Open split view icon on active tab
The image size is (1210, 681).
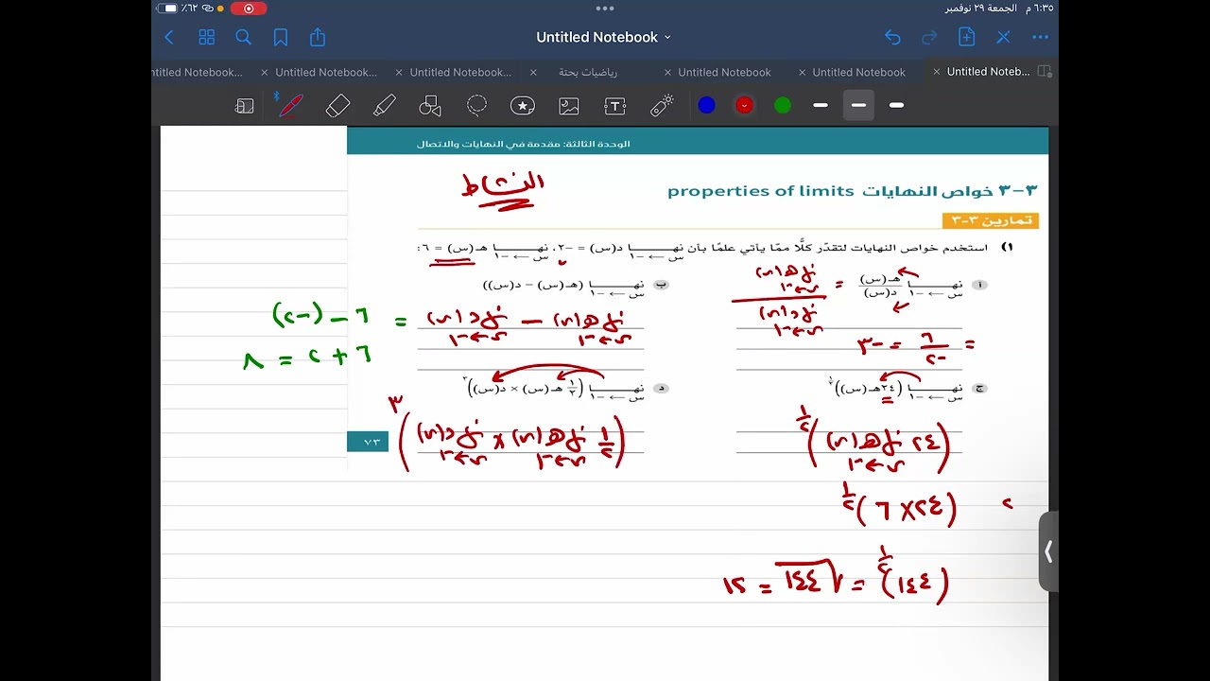coord(1045,71)
